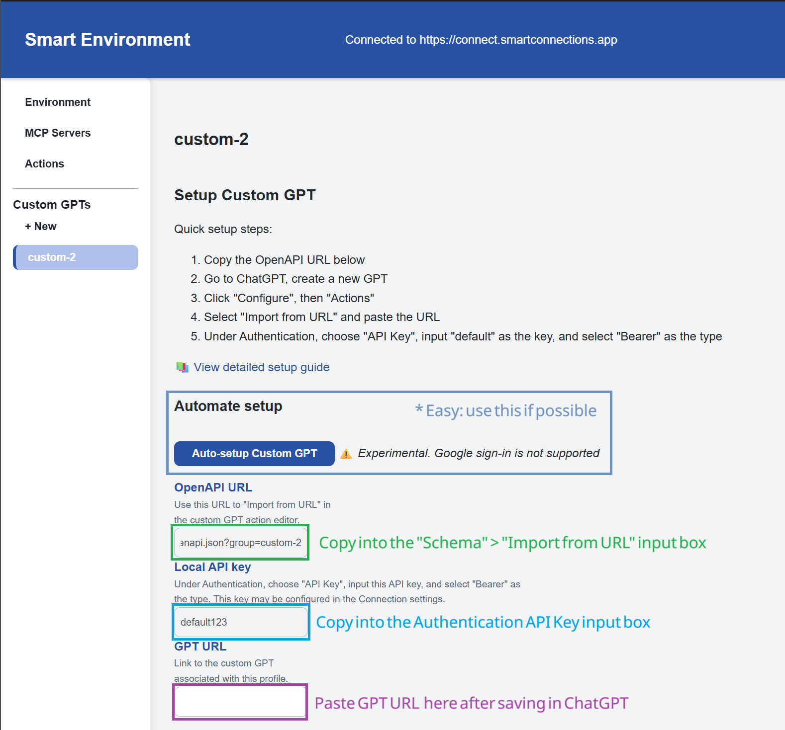Click step 5 about Authentication API Key

click(x=463, y=336)
